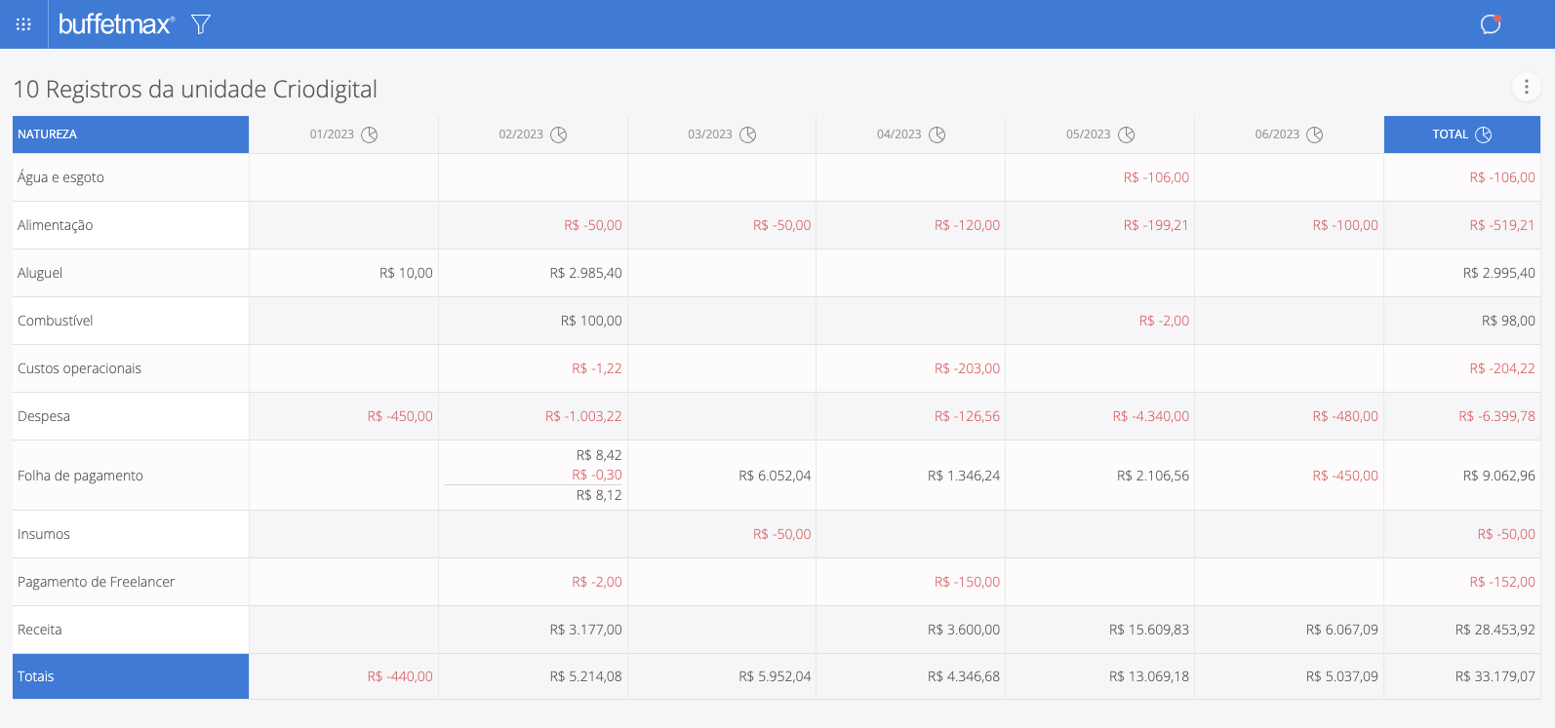Select the Alimentação row label
Image resolution: width=1555 pixels, height=728 pixels.
[56, 225]
